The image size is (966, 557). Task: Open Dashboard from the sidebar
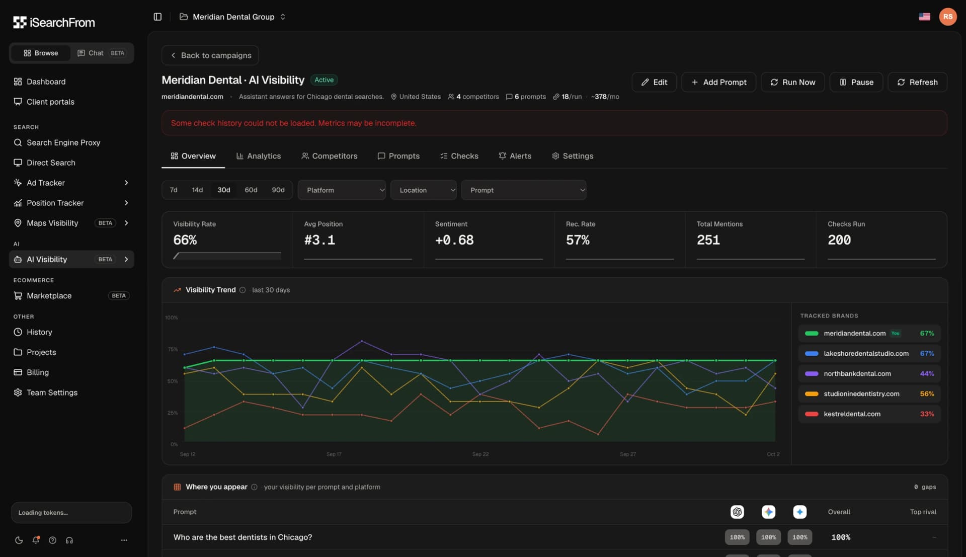coord(71,82)
